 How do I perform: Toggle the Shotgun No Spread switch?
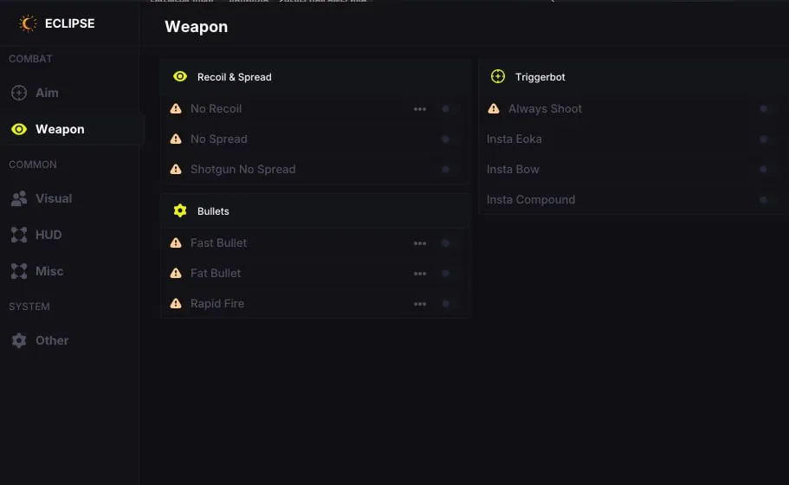tap(445, 170)
